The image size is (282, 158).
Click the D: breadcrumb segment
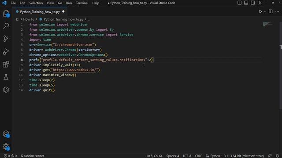[18, 19]
